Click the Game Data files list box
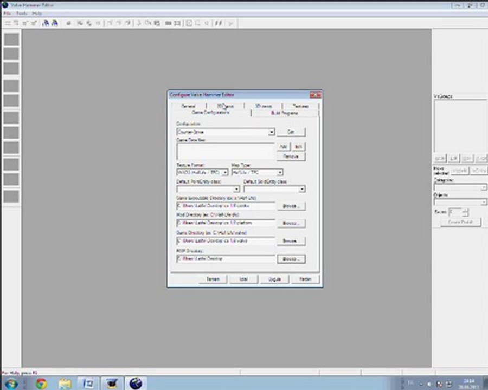Viewport: 488px width, 390px height. click(226, 152)
